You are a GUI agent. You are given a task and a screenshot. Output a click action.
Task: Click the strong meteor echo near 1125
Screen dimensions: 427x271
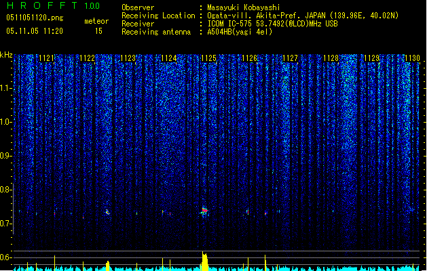204,211
